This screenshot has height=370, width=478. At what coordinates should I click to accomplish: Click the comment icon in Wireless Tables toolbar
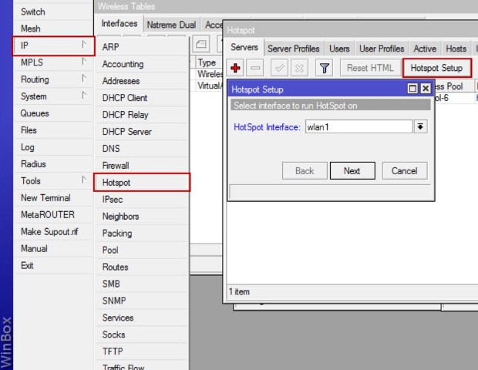click(201, 45)
